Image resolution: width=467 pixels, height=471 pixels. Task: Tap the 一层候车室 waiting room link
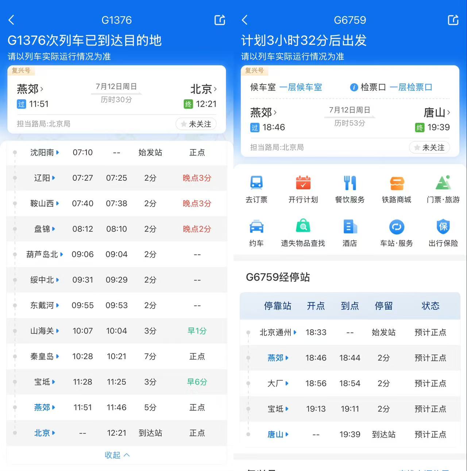pyautogui.click(x=301, y=87)
